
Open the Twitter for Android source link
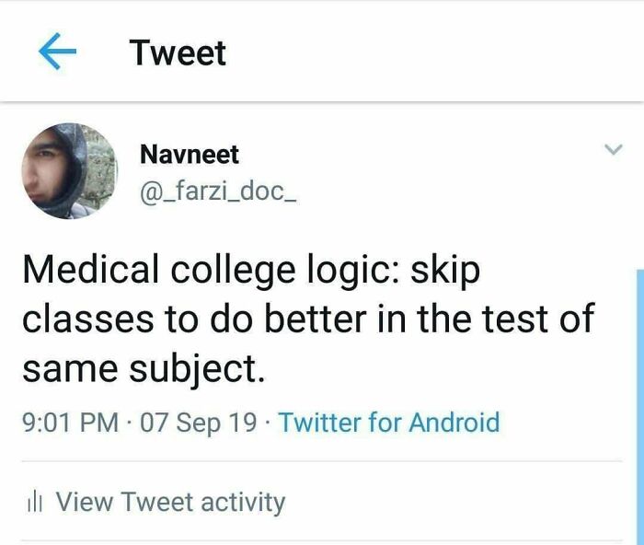pyautogui.click(x=388, y=423)
